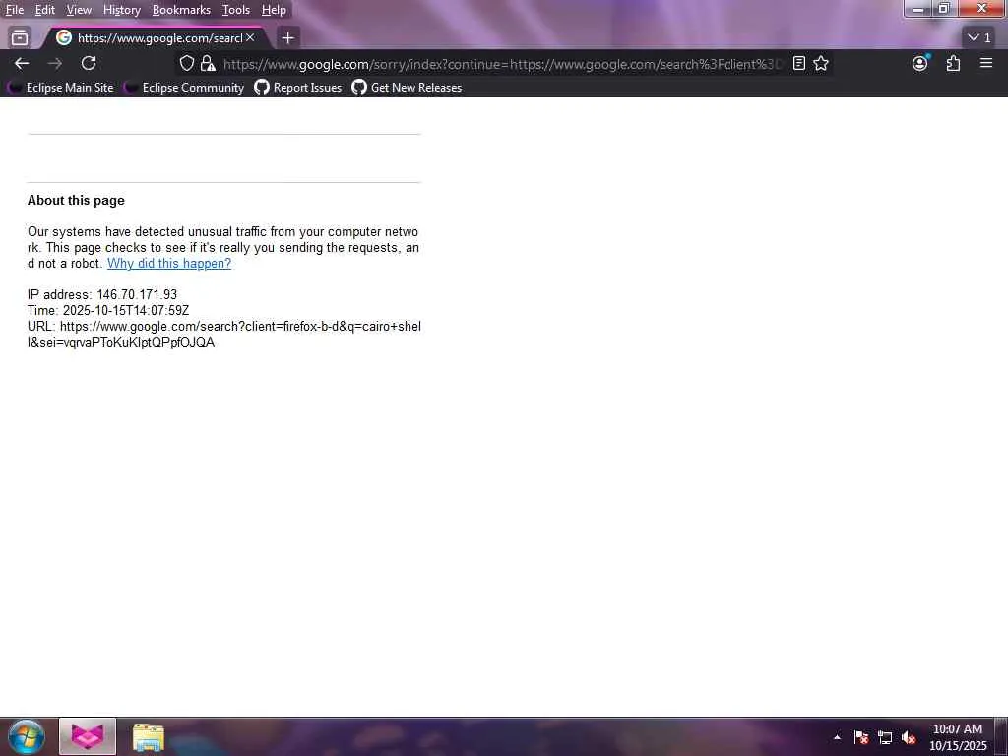Screen dimensions: 1008x756
Task: Open the Tools menu
Action: pyautogui.click(x=236, y=10)
